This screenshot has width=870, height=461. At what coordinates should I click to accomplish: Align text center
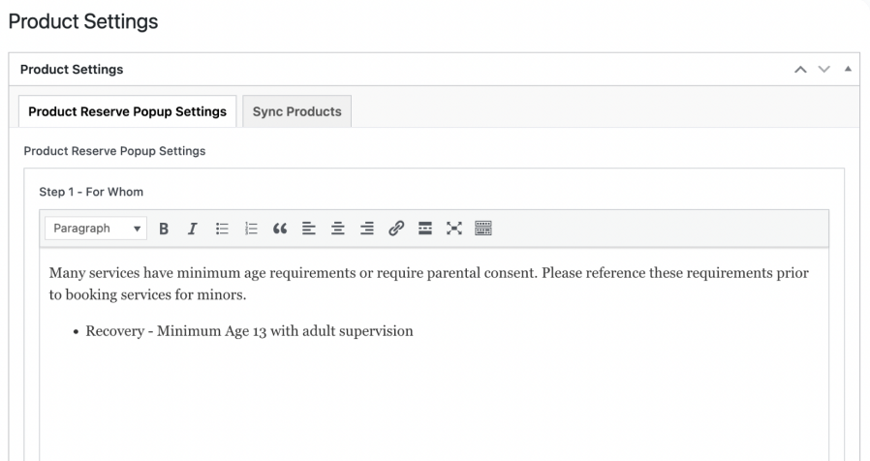[x=338, y=229]
